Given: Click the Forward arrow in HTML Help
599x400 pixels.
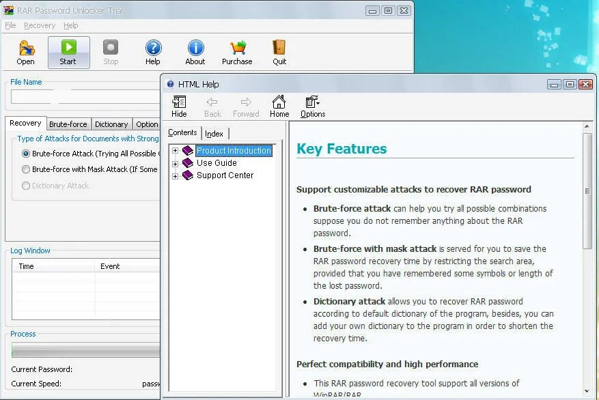Looking at the screenshot, I should click(x=246, y=106).
